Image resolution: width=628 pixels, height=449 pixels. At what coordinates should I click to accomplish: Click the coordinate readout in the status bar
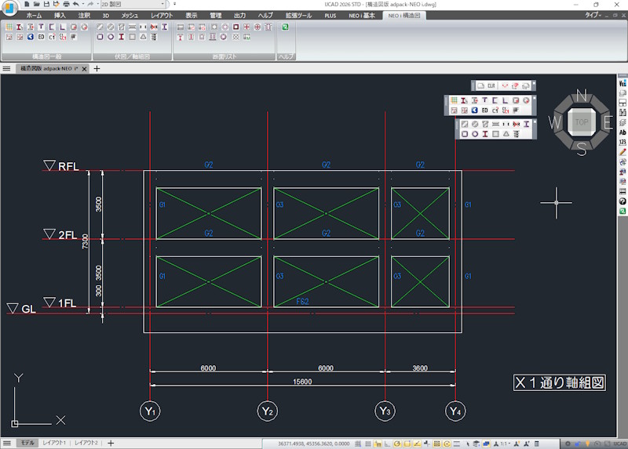click(313, 444)
